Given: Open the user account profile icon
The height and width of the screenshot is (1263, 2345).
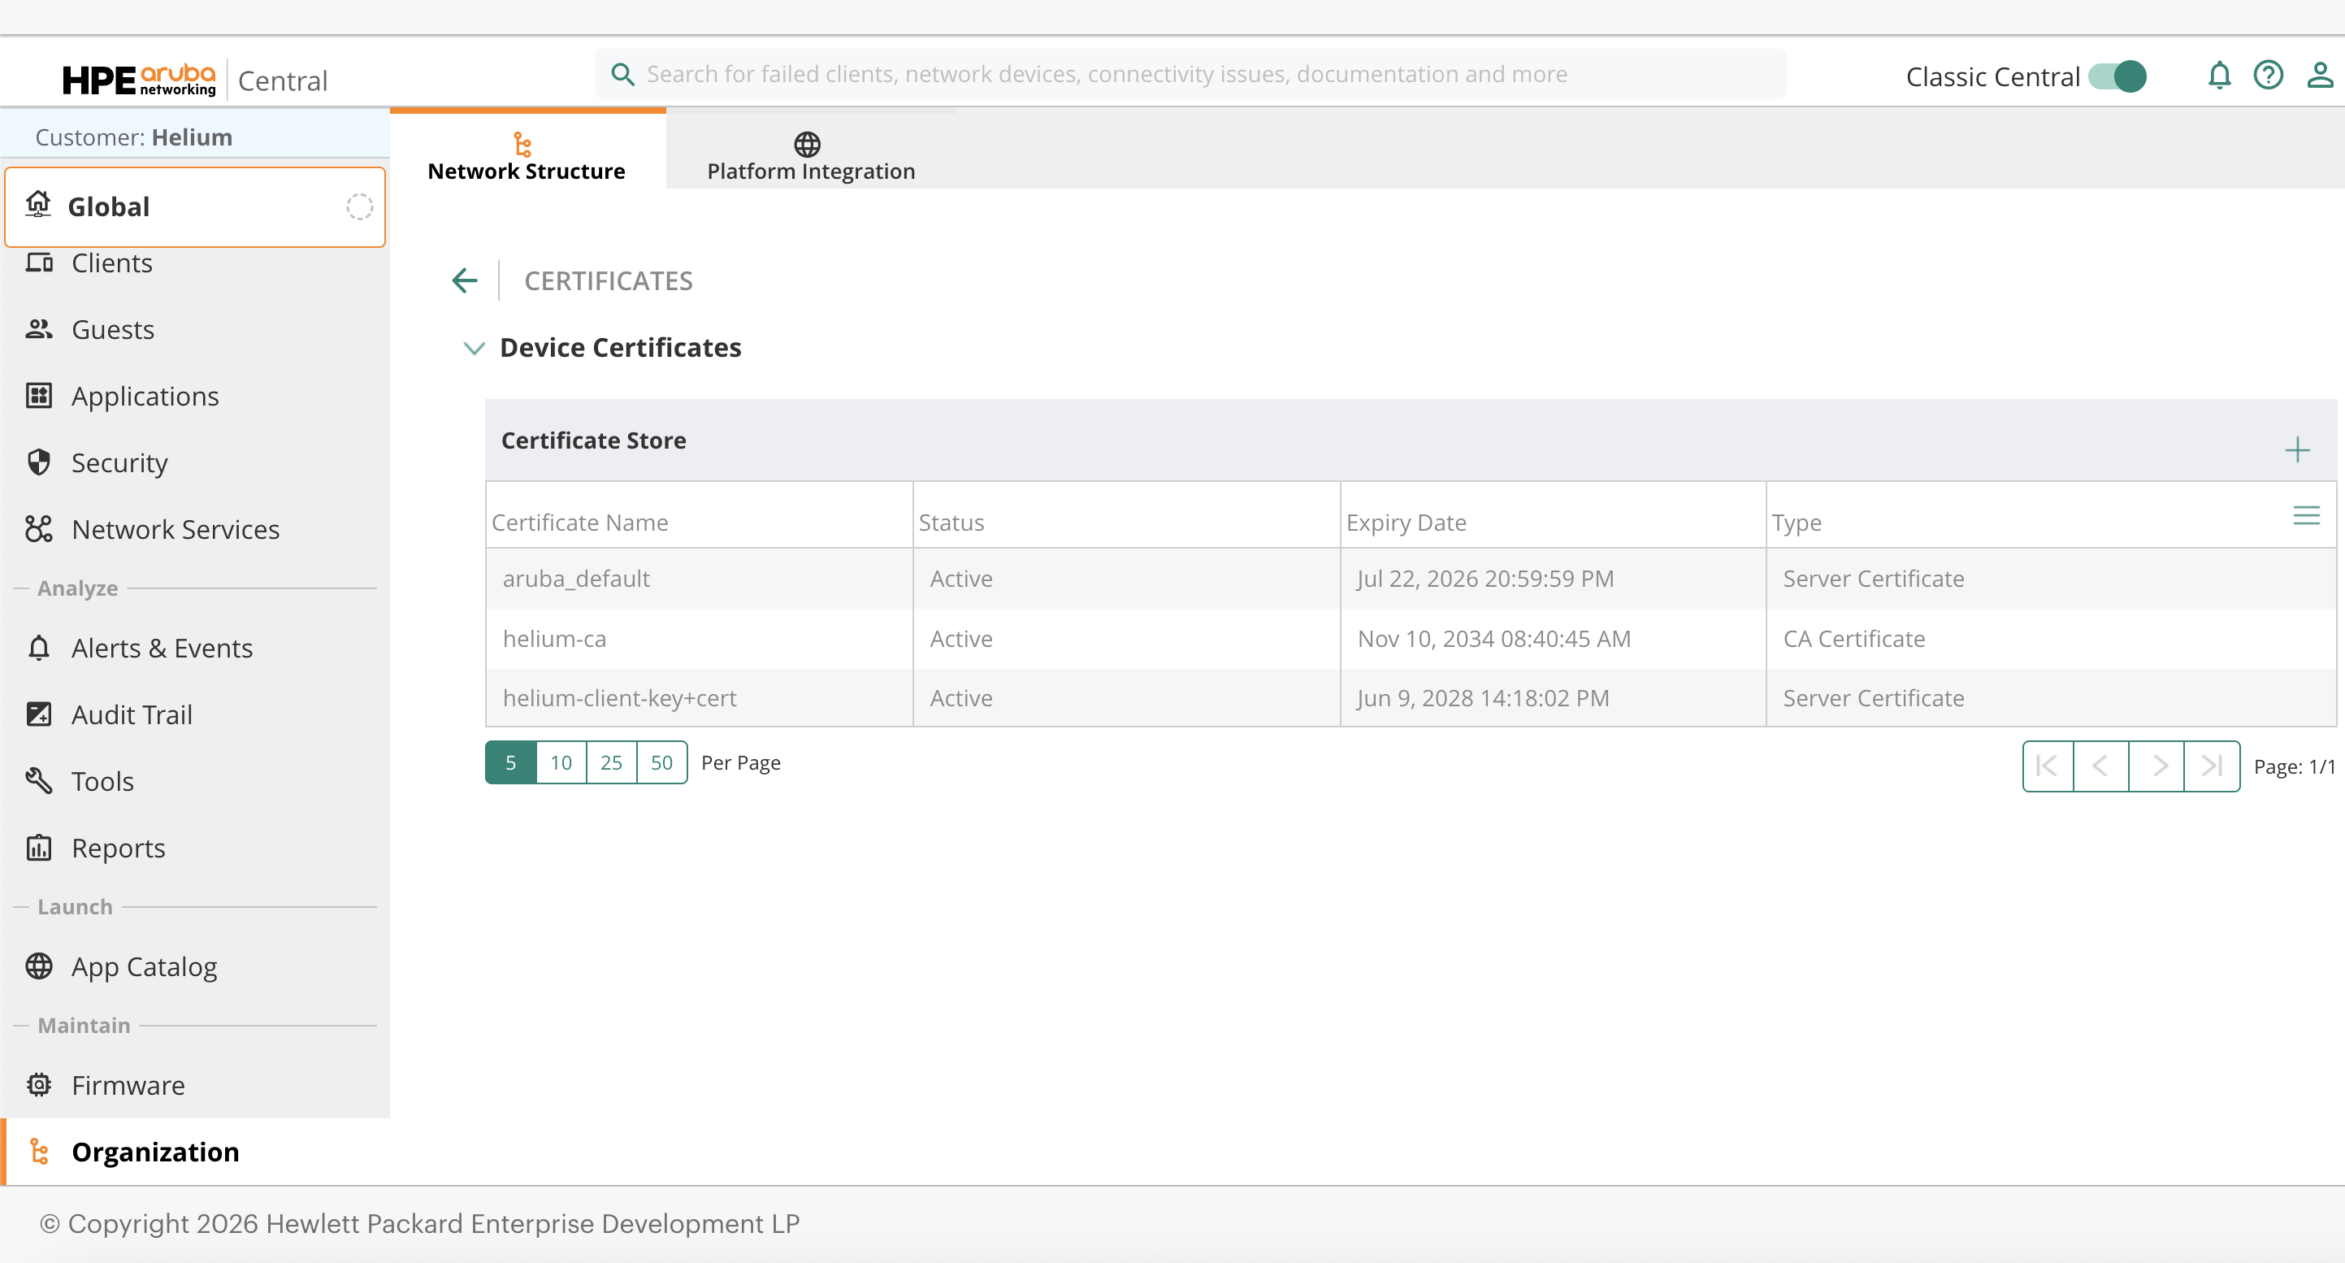Looking at the screenshot, I should click(x=2319, y=76).
